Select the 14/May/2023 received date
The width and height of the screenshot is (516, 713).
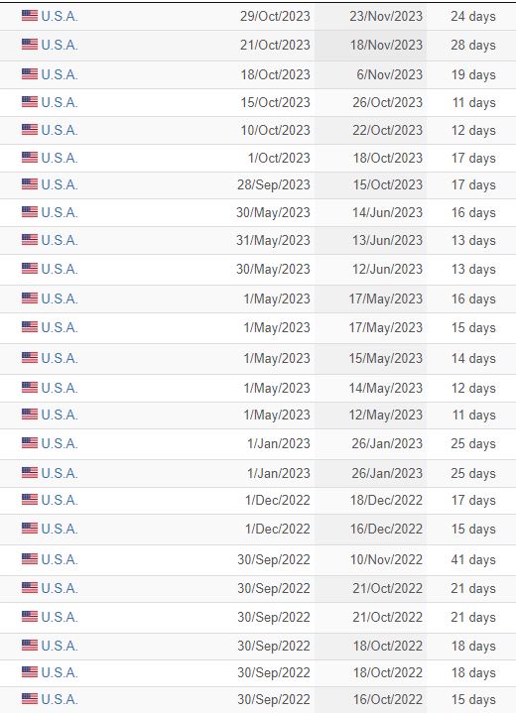(386, 388)
